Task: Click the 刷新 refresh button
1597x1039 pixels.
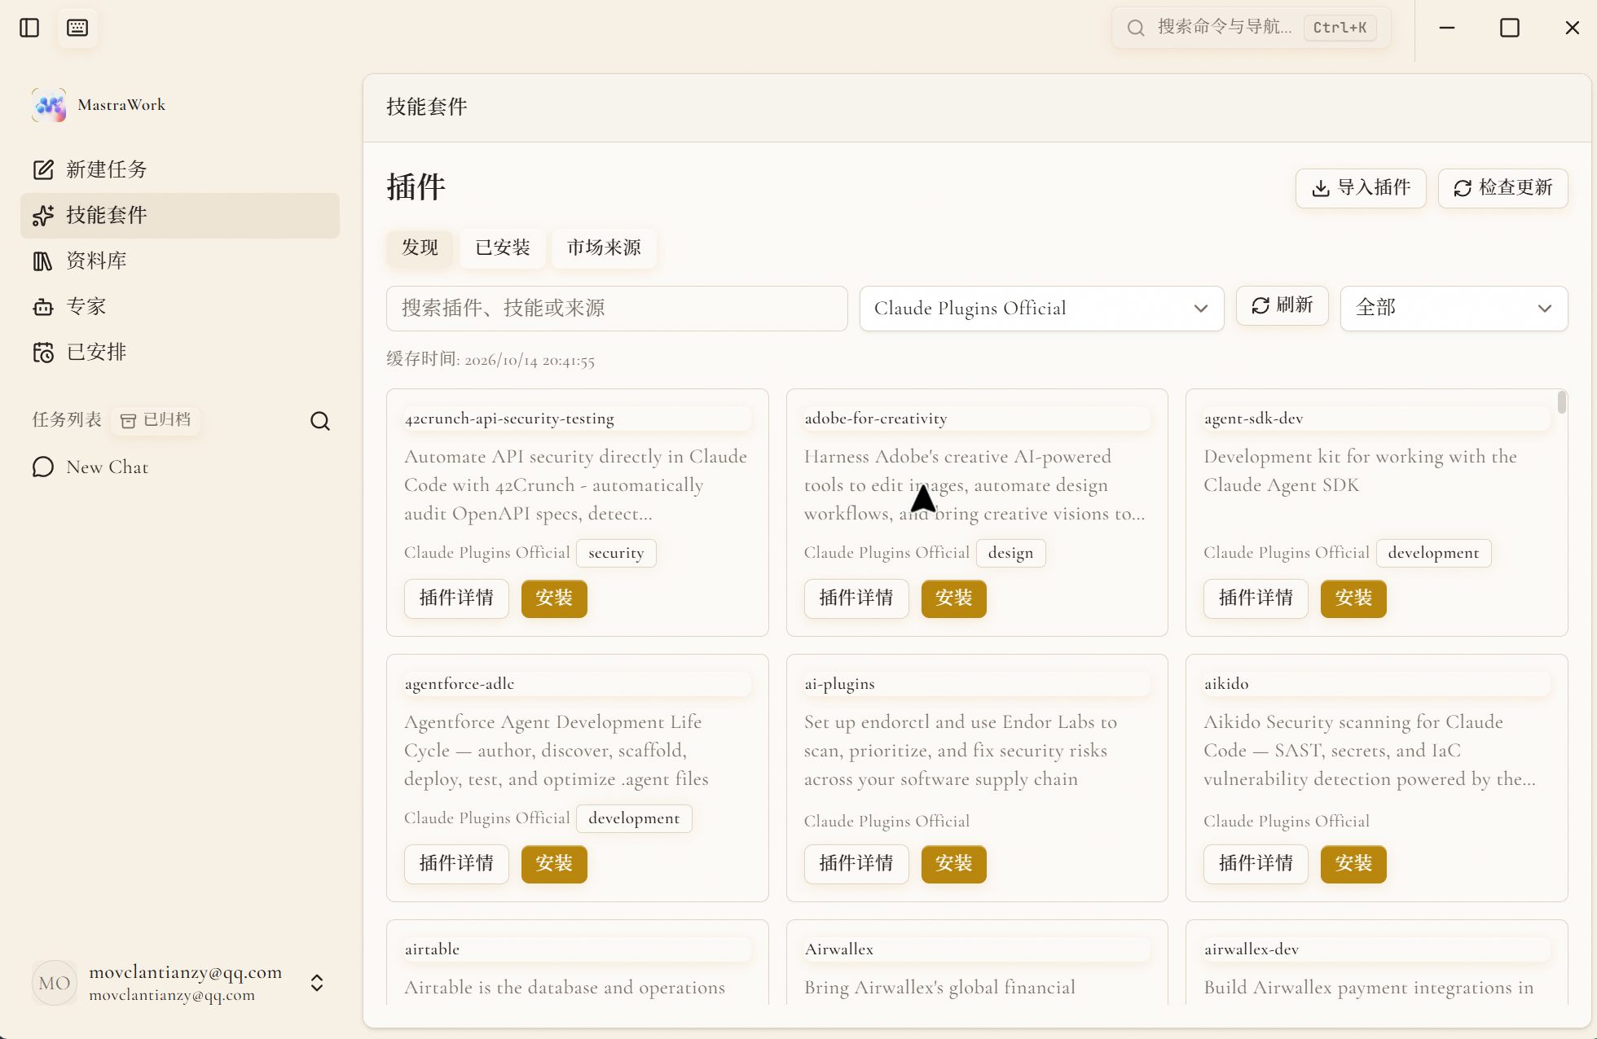Action: click(1282, 305)
